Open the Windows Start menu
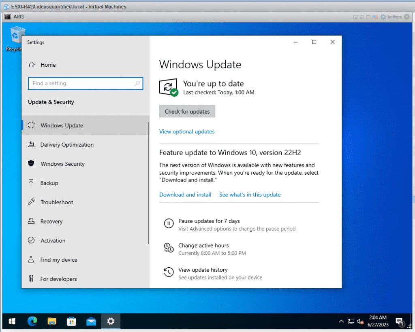This screenshot has height=332, width=415. pos(12,321)
